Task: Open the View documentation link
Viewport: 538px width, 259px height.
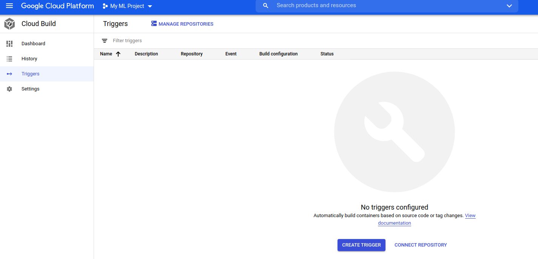Action: coord(427,219)
